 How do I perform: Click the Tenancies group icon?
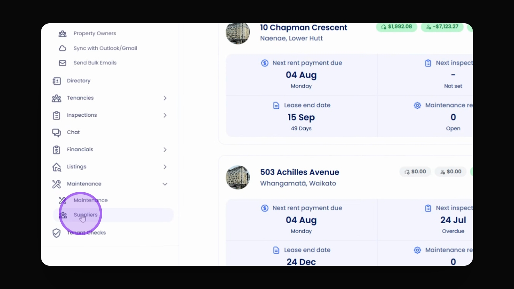tap(56, 98)
